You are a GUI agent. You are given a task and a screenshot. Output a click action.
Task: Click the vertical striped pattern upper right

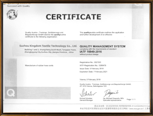[138, 21]
